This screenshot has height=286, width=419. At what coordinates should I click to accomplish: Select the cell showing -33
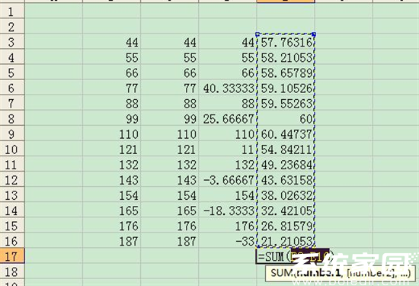pyautogui.click(x=228, y=241)
